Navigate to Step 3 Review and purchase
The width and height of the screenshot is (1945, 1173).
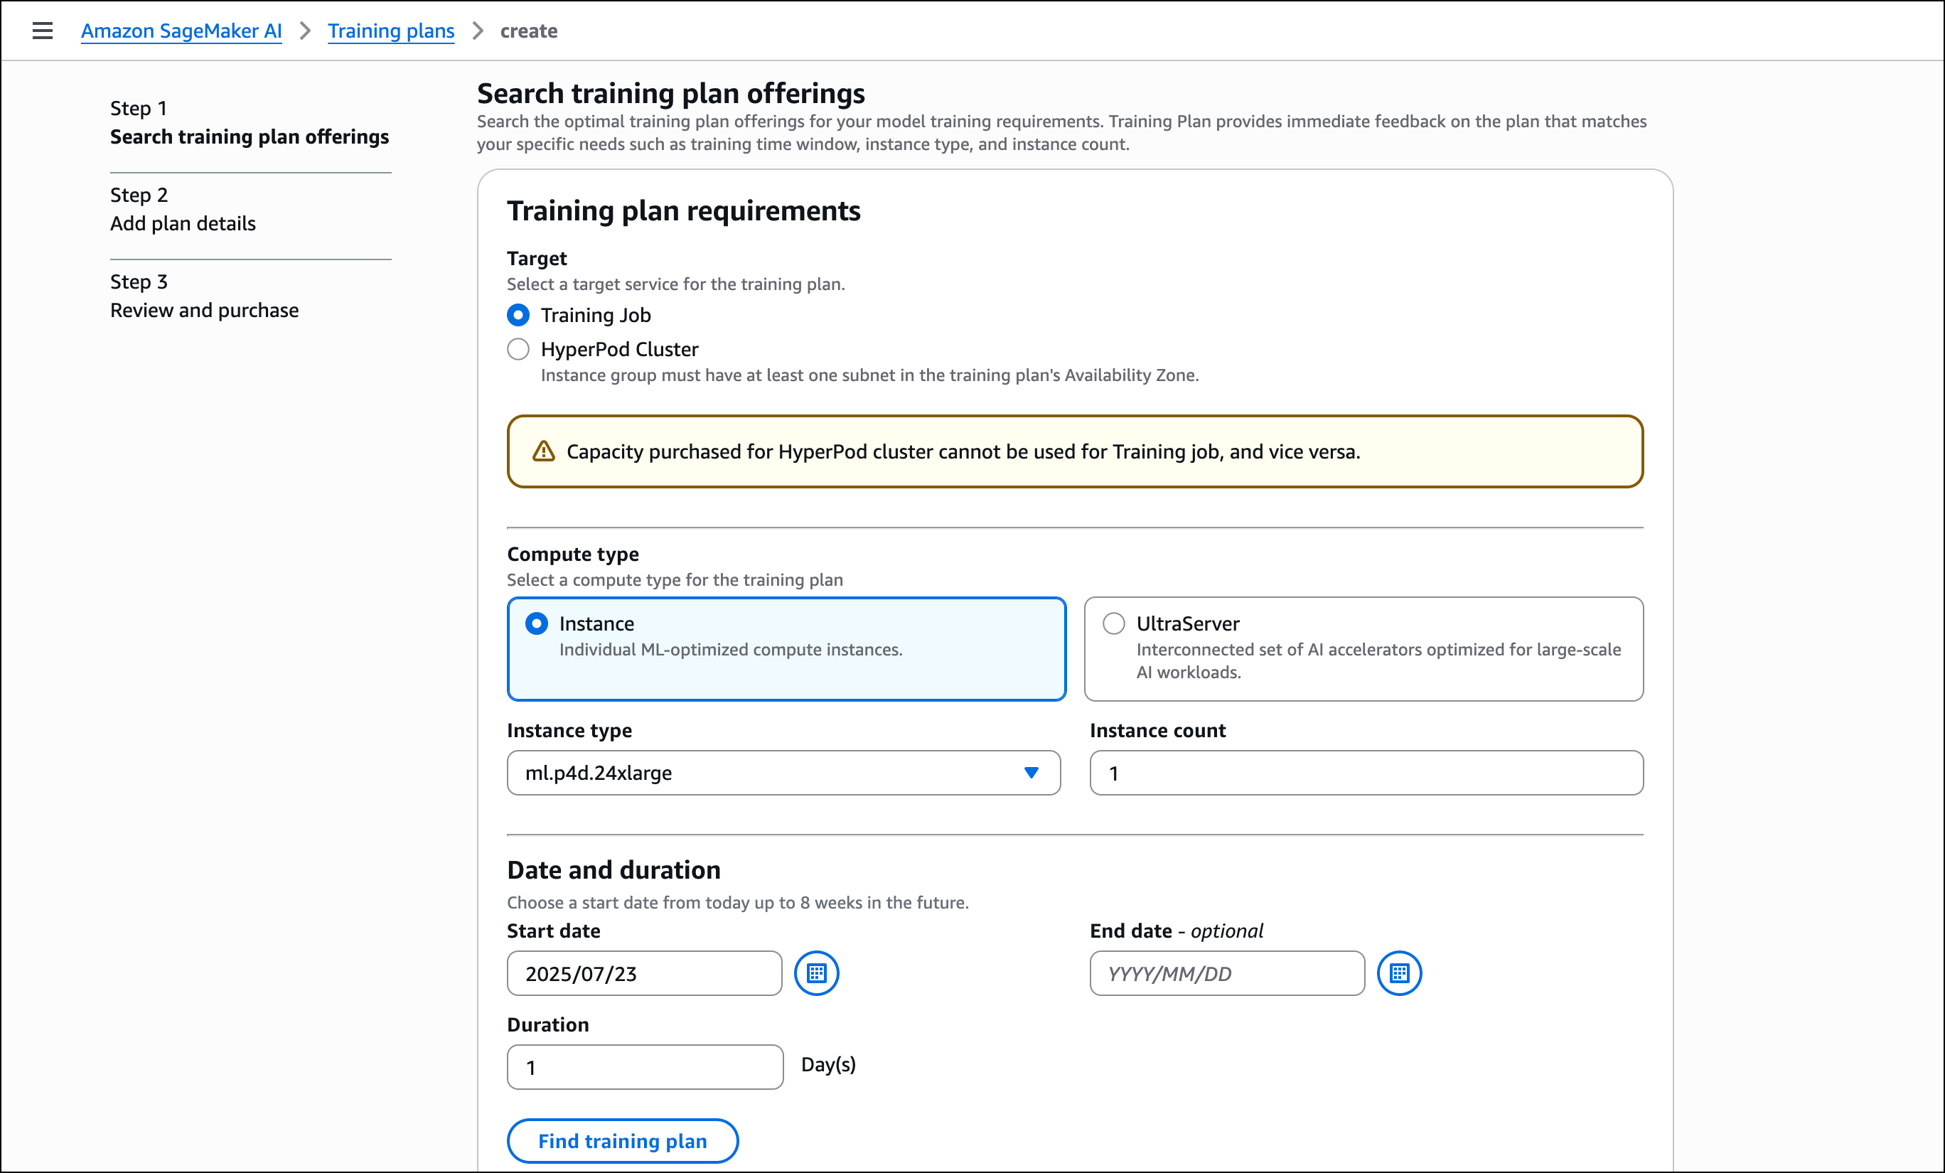click(x=203, y=309)
